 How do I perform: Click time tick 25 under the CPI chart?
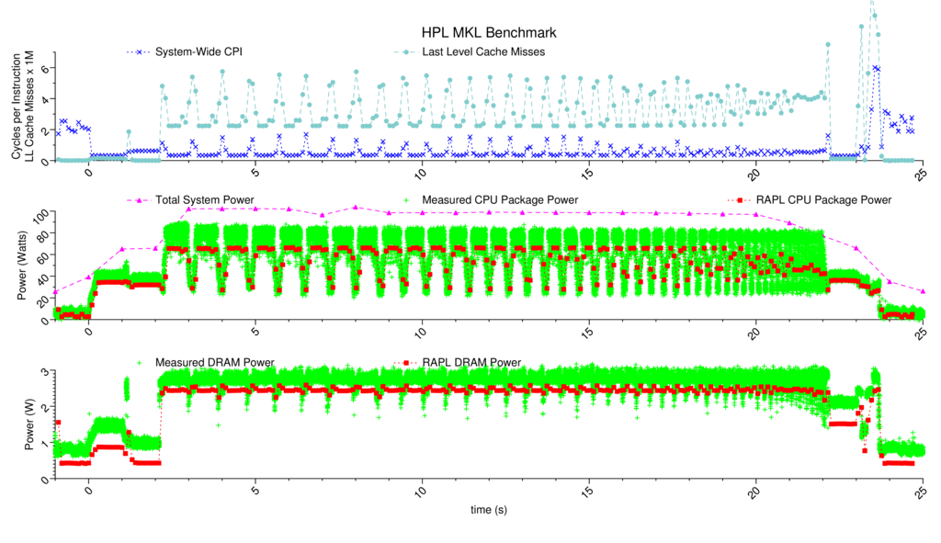pos(920,174)
